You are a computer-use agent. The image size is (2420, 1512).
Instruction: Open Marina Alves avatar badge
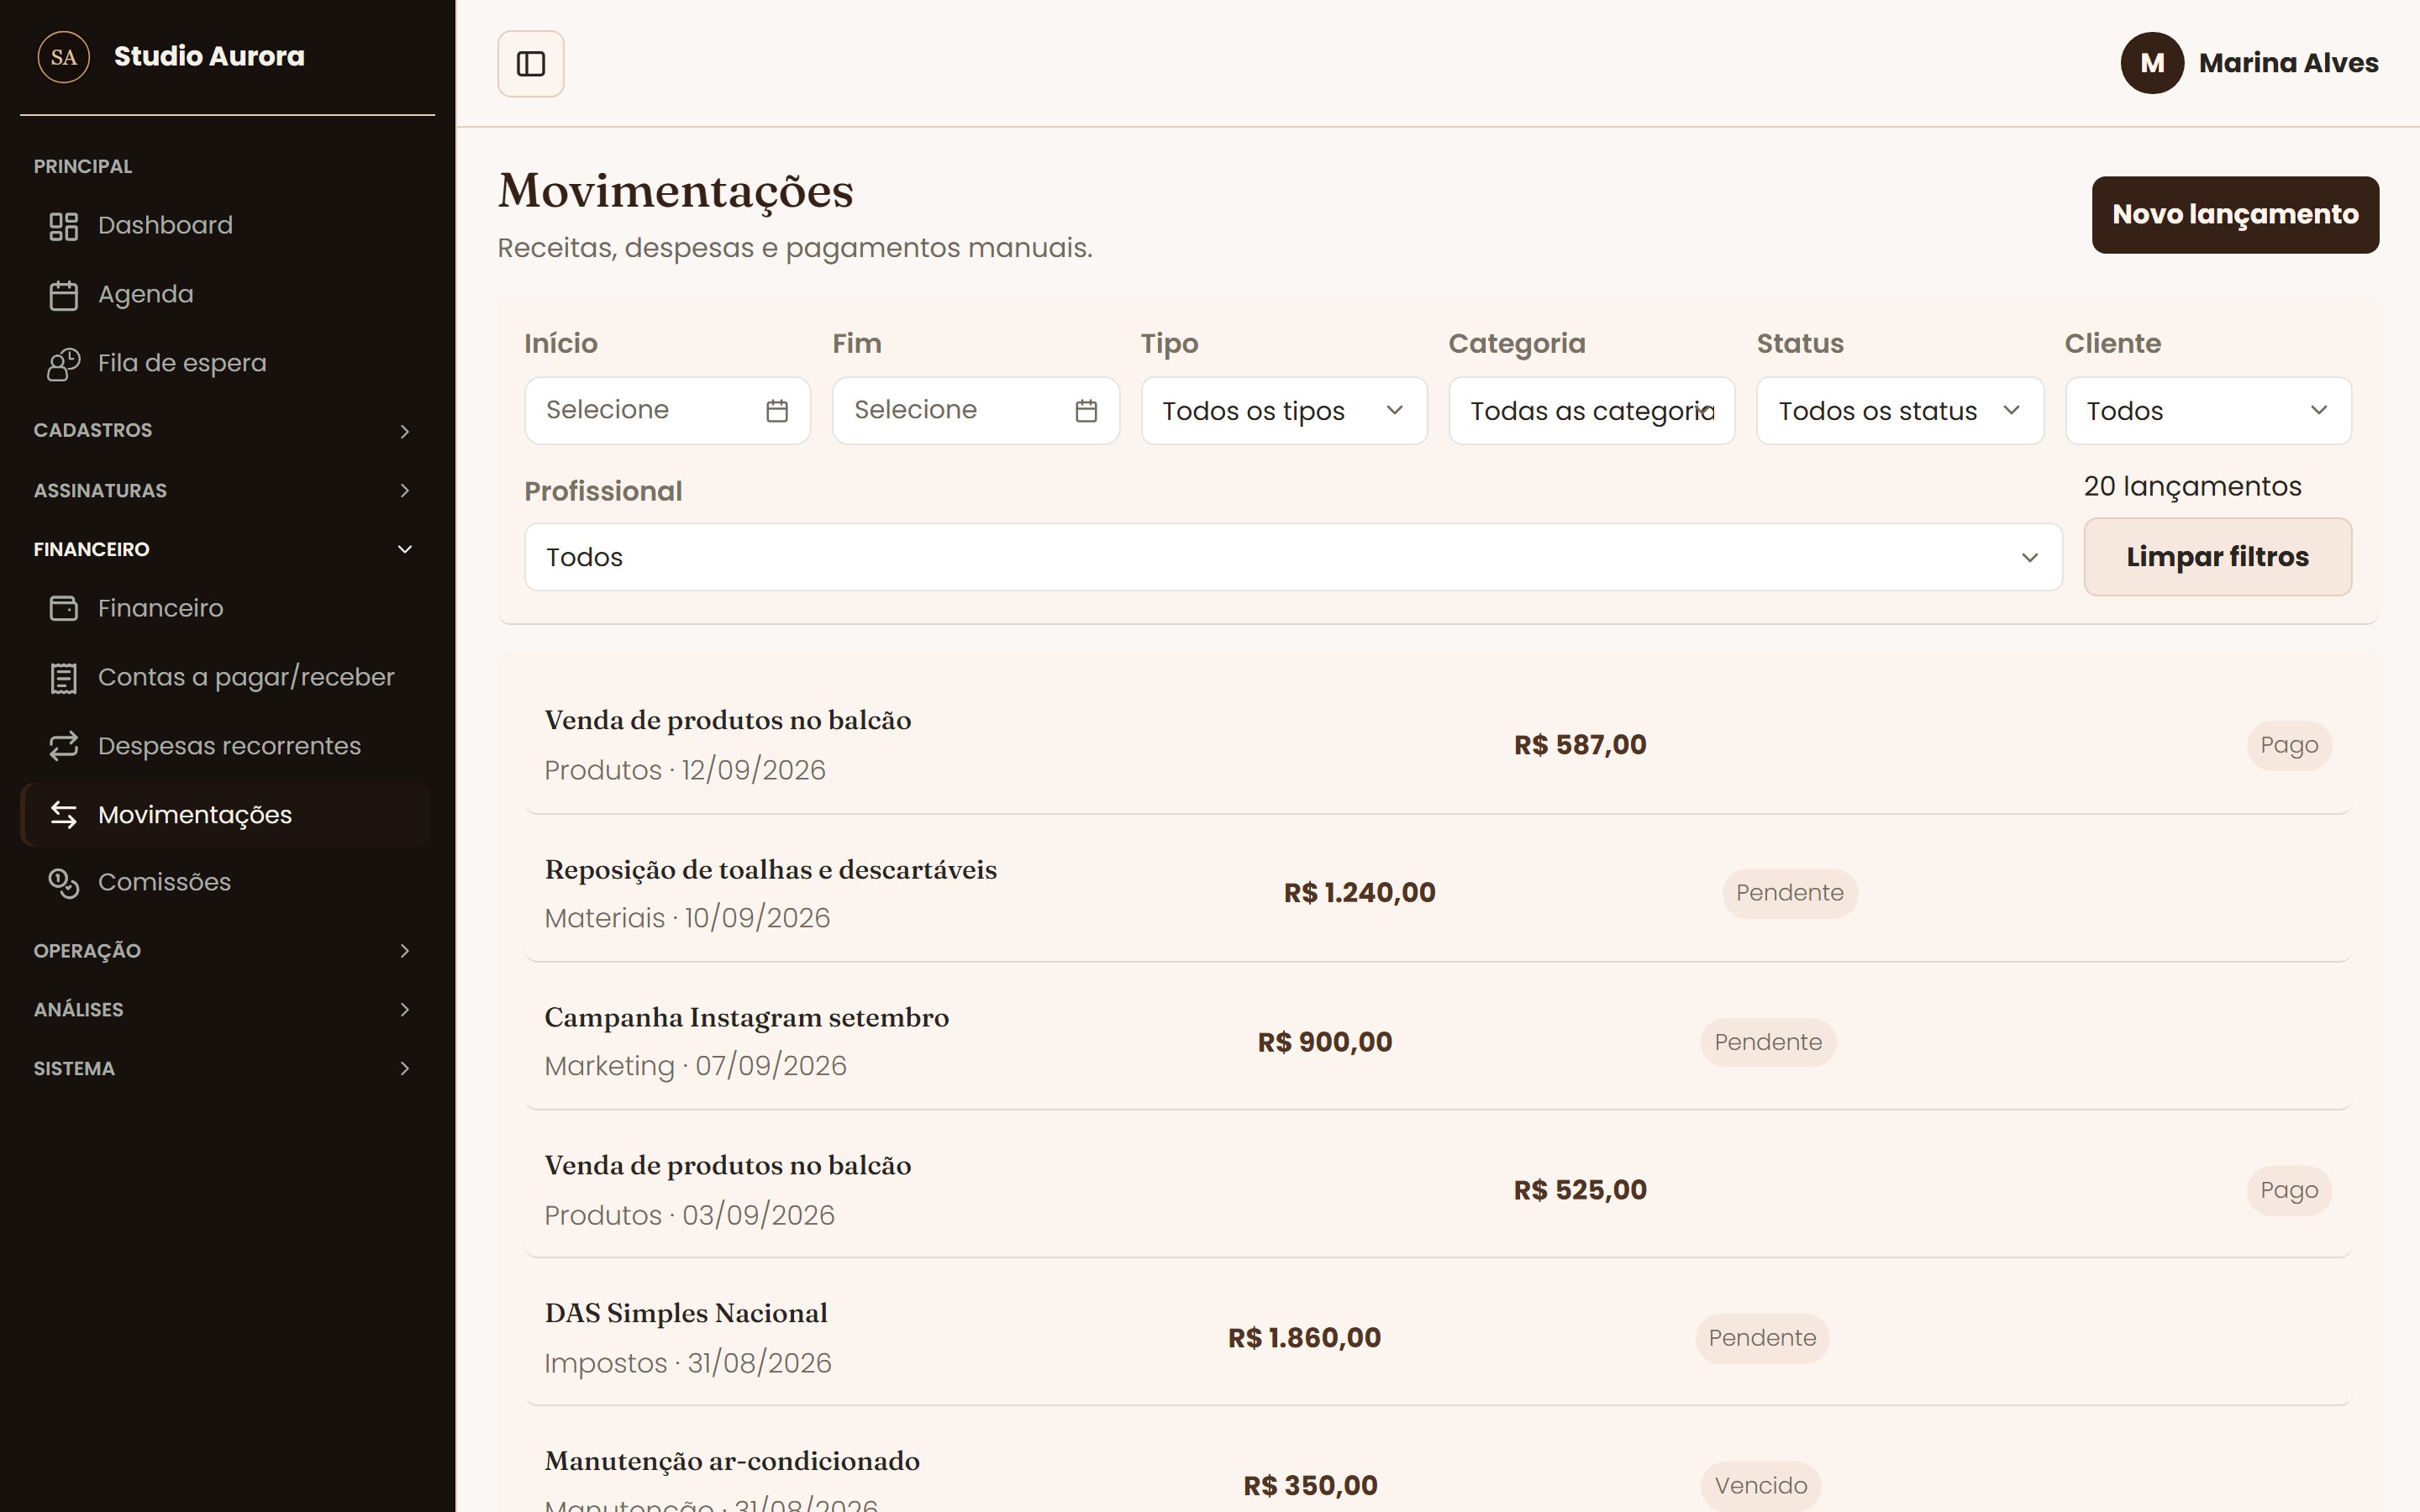[2152, 63]
